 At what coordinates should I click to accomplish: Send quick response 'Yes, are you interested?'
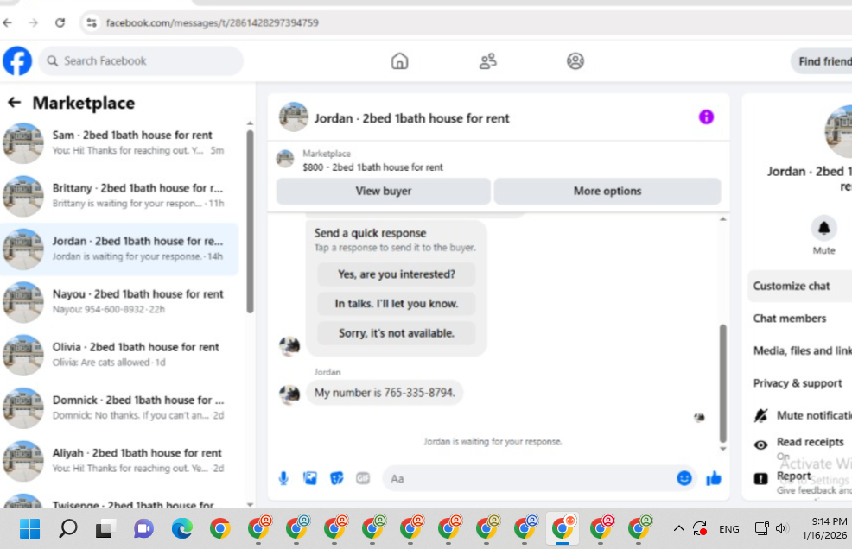coord(396,274)
